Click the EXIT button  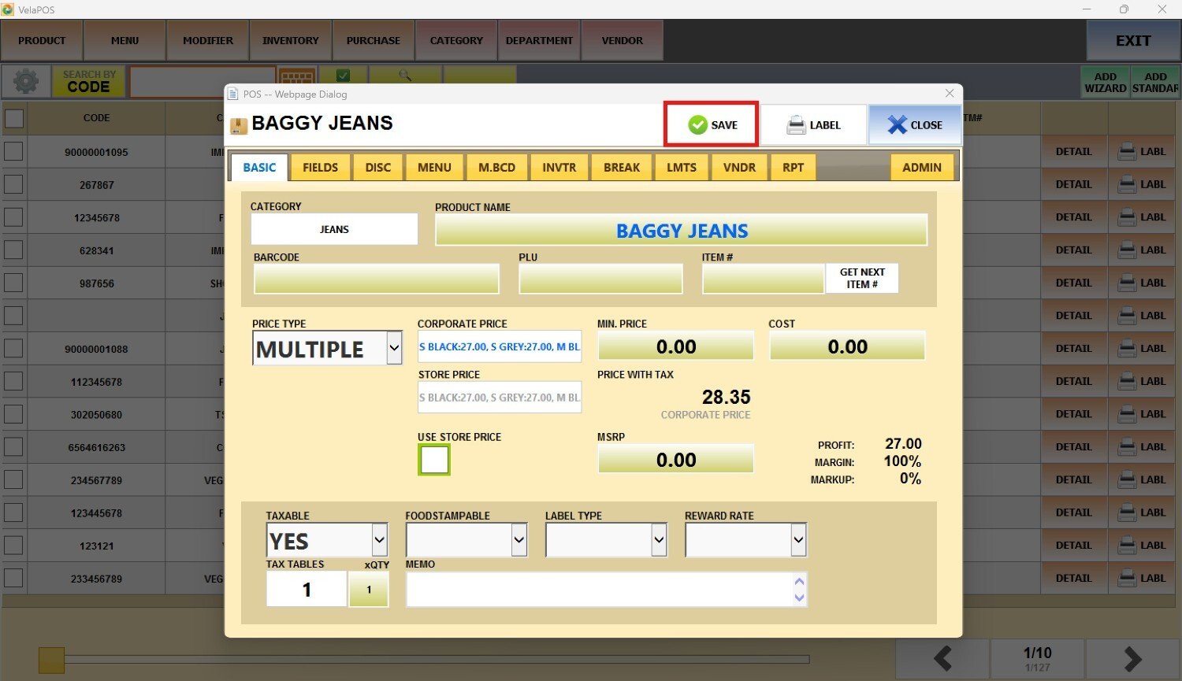click(1132, 41)
